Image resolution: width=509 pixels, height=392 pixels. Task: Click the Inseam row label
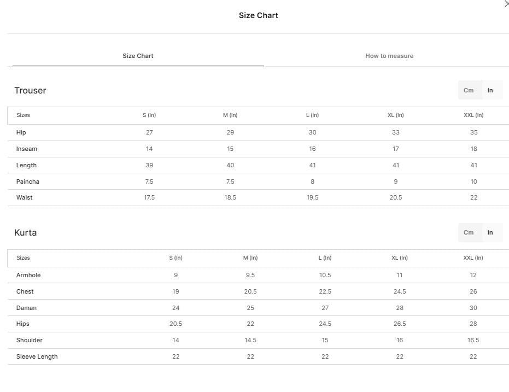pos(27,149)
